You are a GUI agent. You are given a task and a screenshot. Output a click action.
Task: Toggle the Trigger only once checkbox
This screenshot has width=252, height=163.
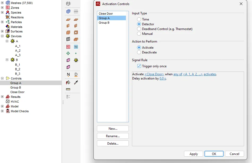(x=139, y=66)
